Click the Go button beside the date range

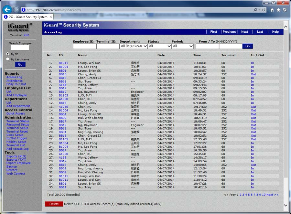tap(248, 46)
